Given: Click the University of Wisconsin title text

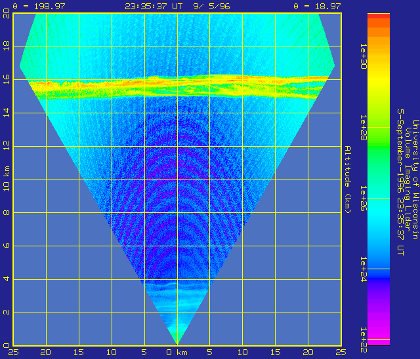Looking at the screenshot, I should click(x=415, y=179).
